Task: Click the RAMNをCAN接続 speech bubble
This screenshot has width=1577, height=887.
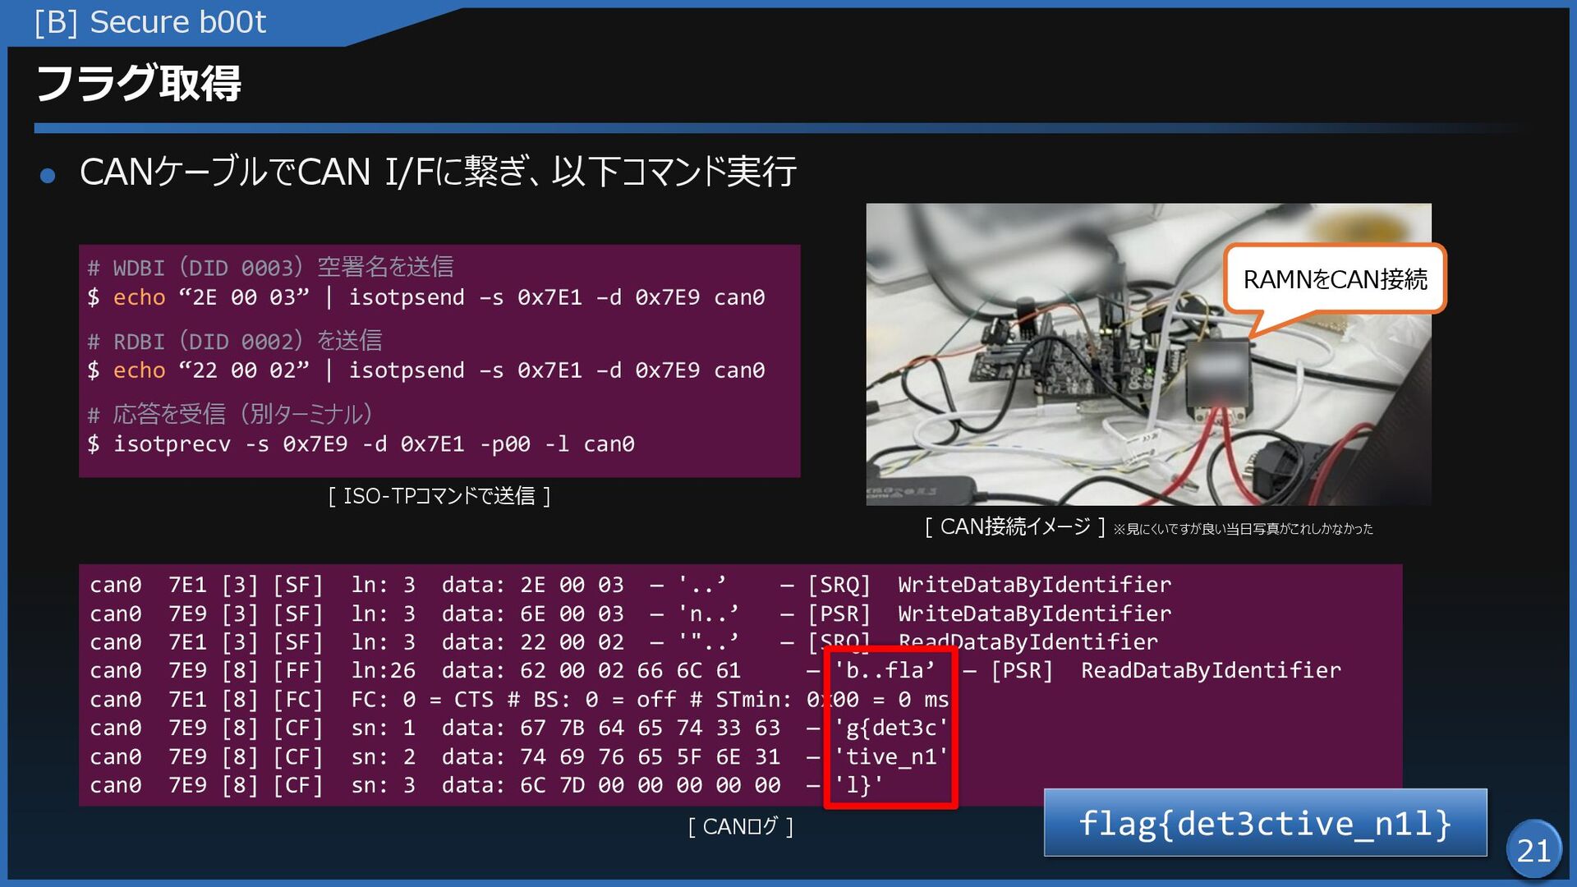Action: (1335, 279)
